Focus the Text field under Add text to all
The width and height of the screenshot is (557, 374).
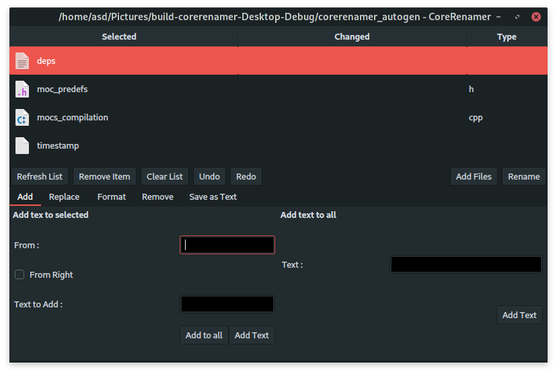point(466,264)
